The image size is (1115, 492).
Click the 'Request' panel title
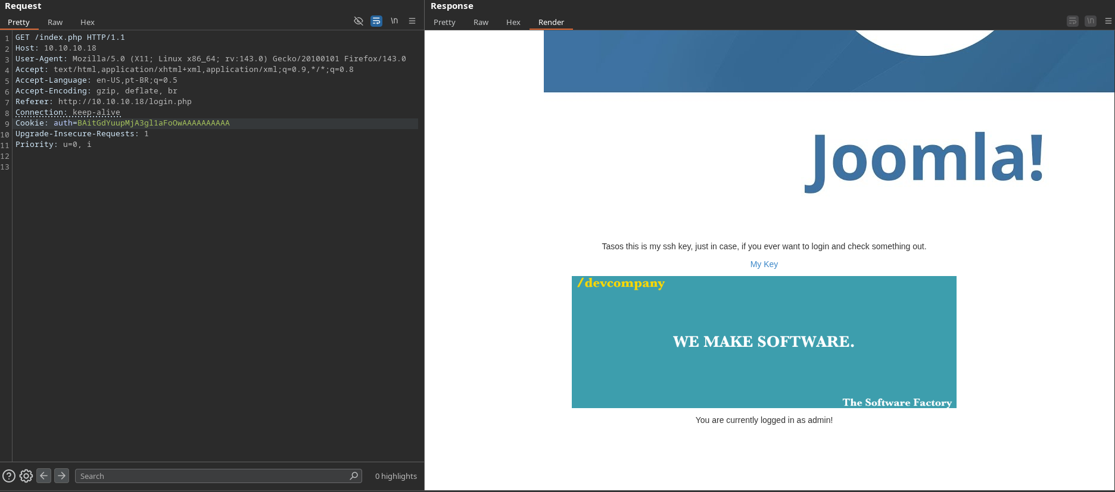(x=23, y=6)
